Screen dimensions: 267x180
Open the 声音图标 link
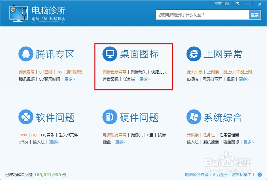coord(111,79)
